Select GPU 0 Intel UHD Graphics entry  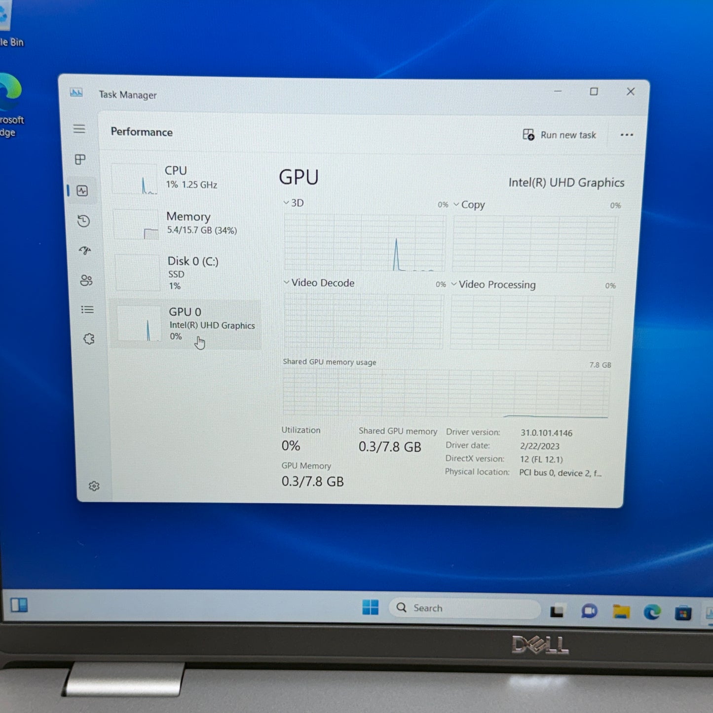click(x=186, y=324)
